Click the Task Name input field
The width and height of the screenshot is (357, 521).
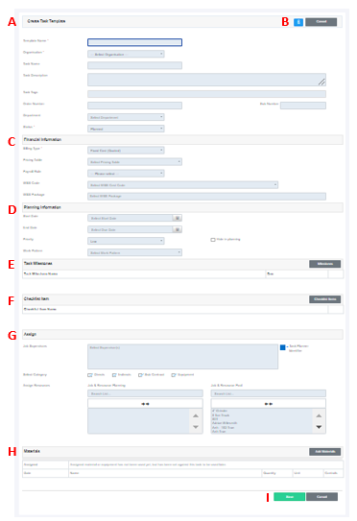click(134, 65)
